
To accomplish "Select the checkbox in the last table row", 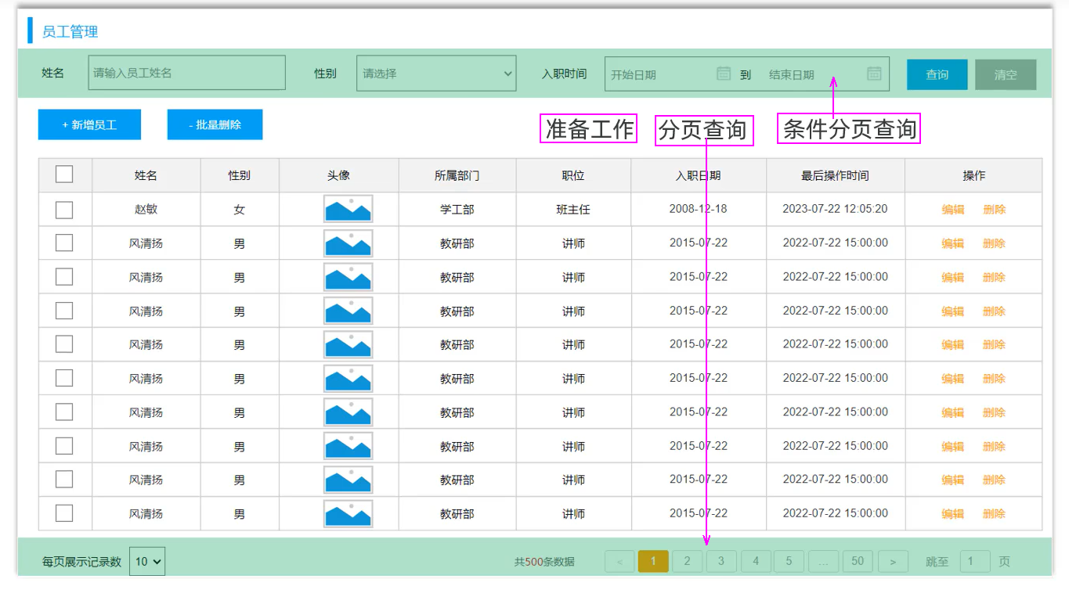I will [64, 513].
